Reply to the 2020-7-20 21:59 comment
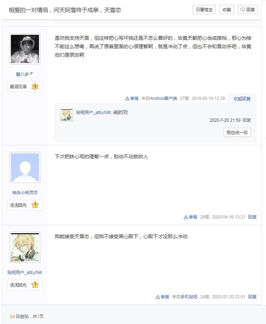Image resolution: width=266 pixels, height=324 pixels. pyautogui.click(x=246, y=120)
